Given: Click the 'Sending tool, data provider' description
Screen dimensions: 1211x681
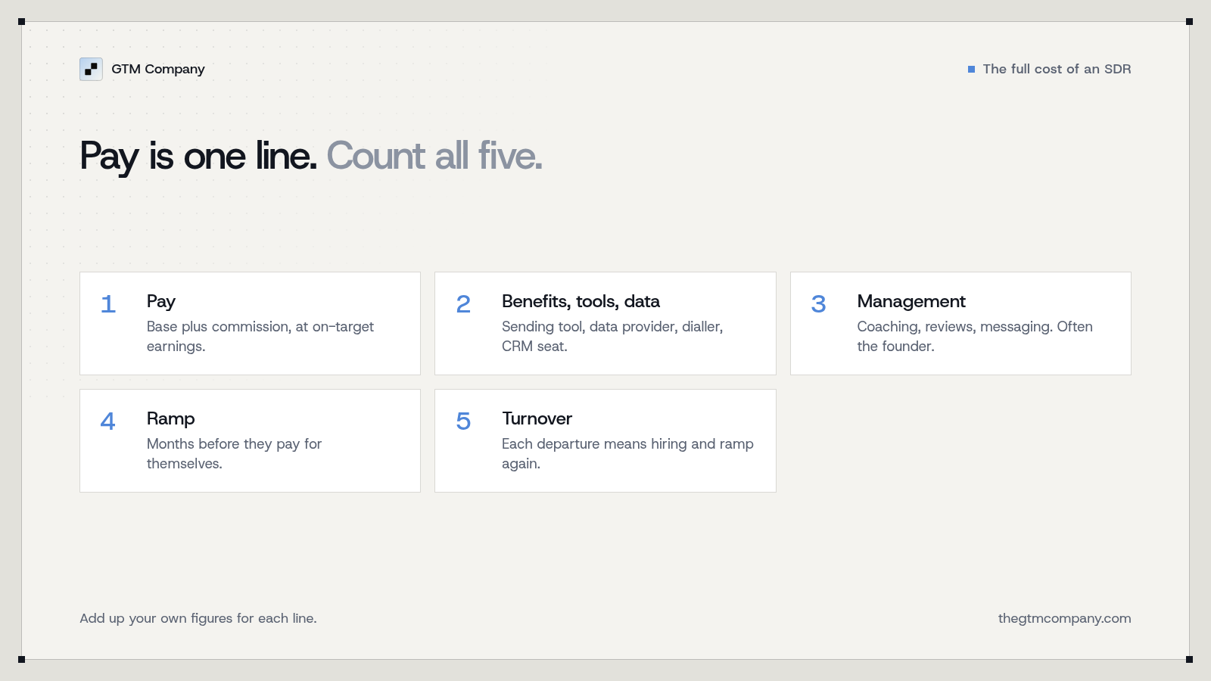Looking at the screenshot, I should [x=612, y=336].
